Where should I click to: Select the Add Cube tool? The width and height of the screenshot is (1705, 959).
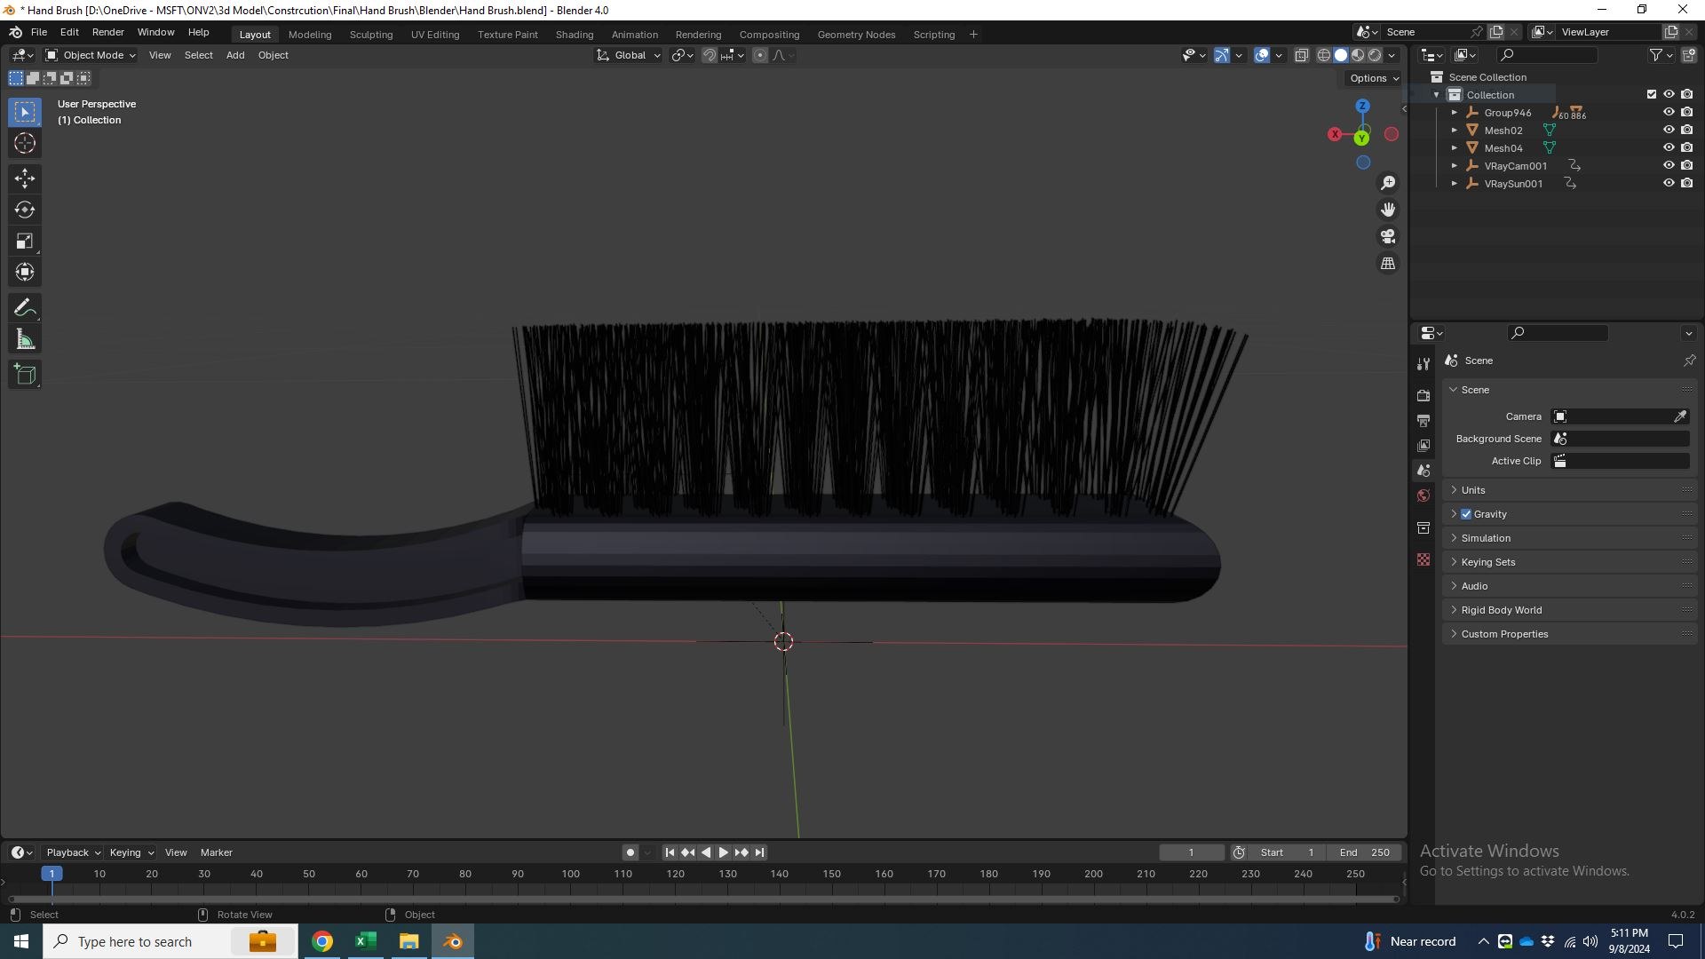click(25, 375)
